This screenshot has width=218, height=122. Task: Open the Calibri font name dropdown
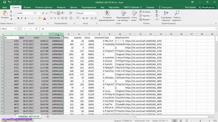pos(33,13)
